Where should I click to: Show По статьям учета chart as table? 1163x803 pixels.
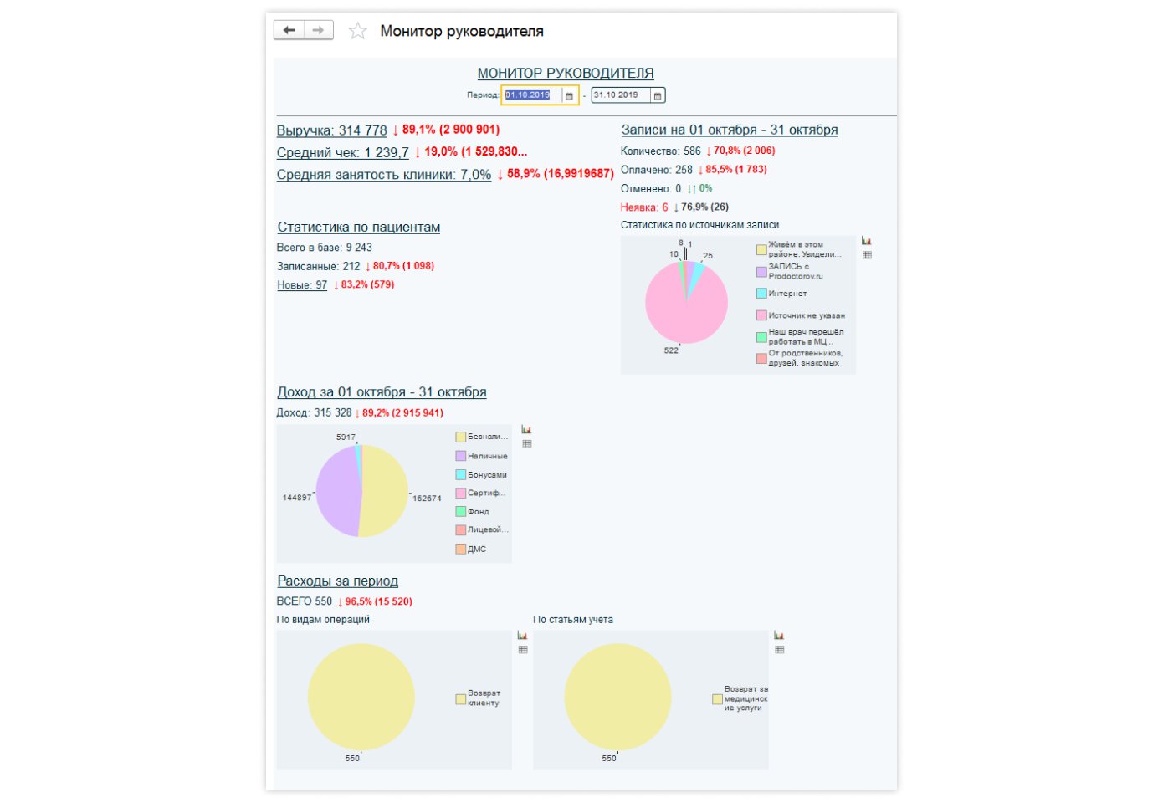point(779,649)
